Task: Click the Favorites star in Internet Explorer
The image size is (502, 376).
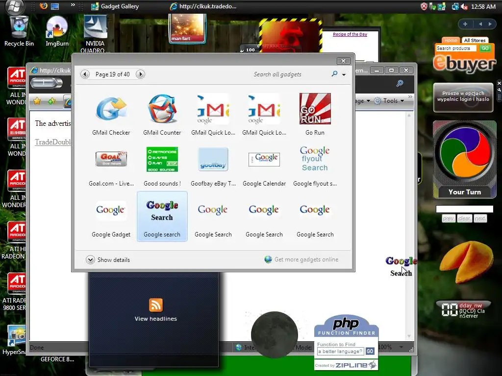Action: (37, 101)
